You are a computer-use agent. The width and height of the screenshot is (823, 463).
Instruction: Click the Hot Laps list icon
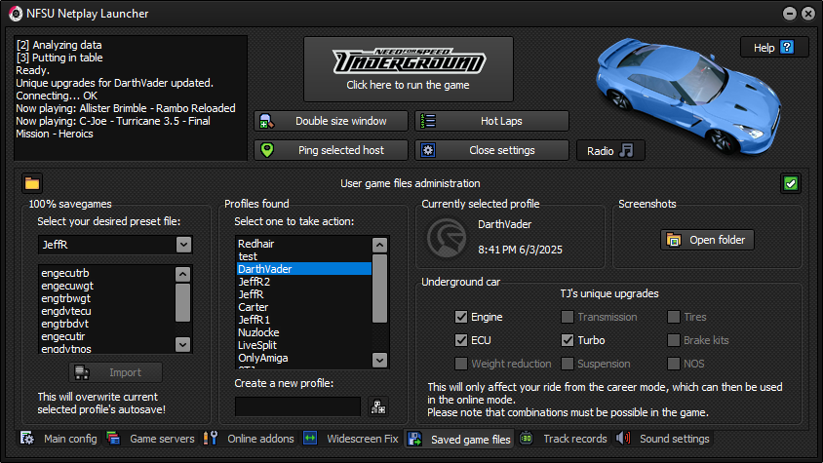coord(428,121)
